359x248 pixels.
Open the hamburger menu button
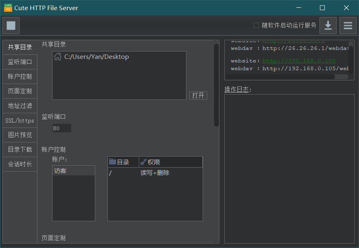click(348, 26)
